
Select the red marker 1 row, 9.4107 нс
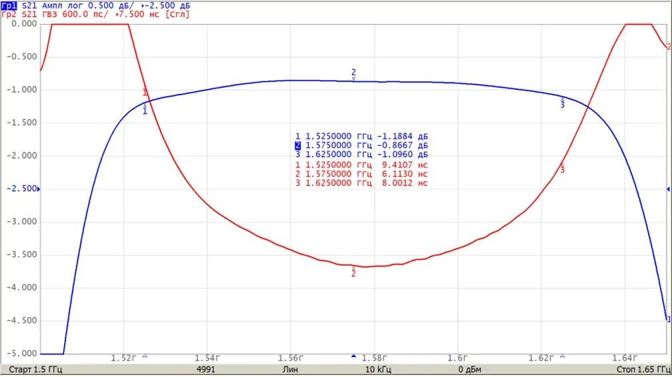pos(361,165)
